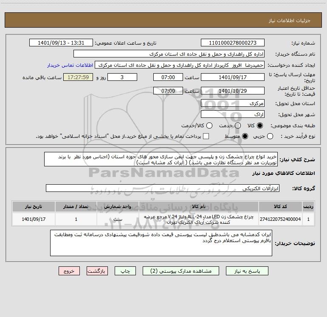Click the price validity hour 07:00 field
Viewport: 327px width, 317px height.
click(x=168, y=91)
